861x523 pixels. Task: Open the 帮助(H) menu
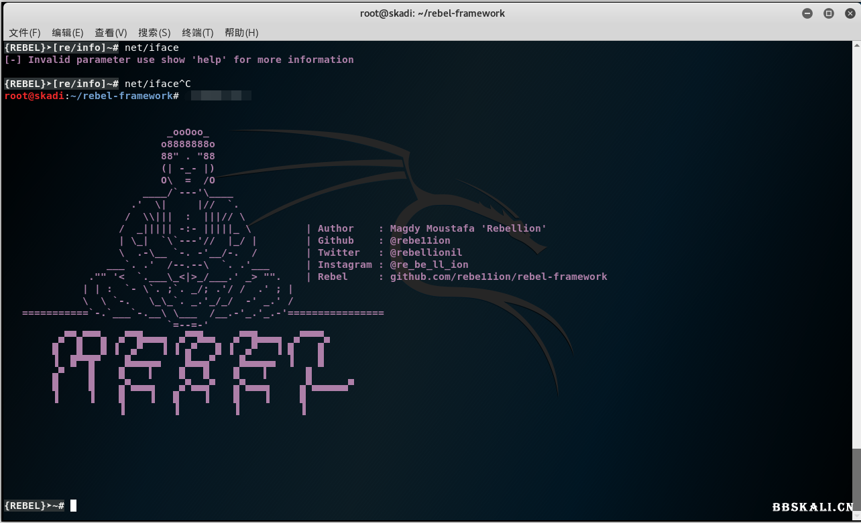241,33
